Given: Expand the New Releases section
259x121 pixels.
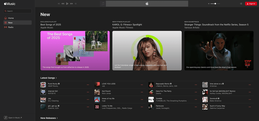Looking at the screenshot, I should [49, 118].
